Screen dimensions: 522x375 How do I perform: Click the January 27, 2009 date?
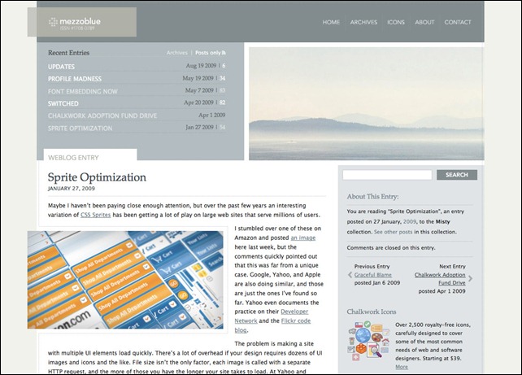point(72,189)
